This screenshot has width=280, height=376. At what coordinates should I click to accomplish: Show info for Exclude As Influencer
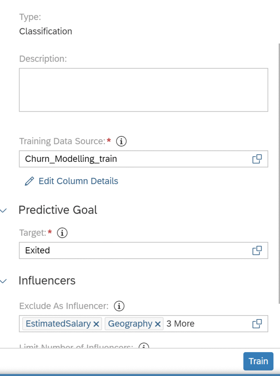click(119, 306)
